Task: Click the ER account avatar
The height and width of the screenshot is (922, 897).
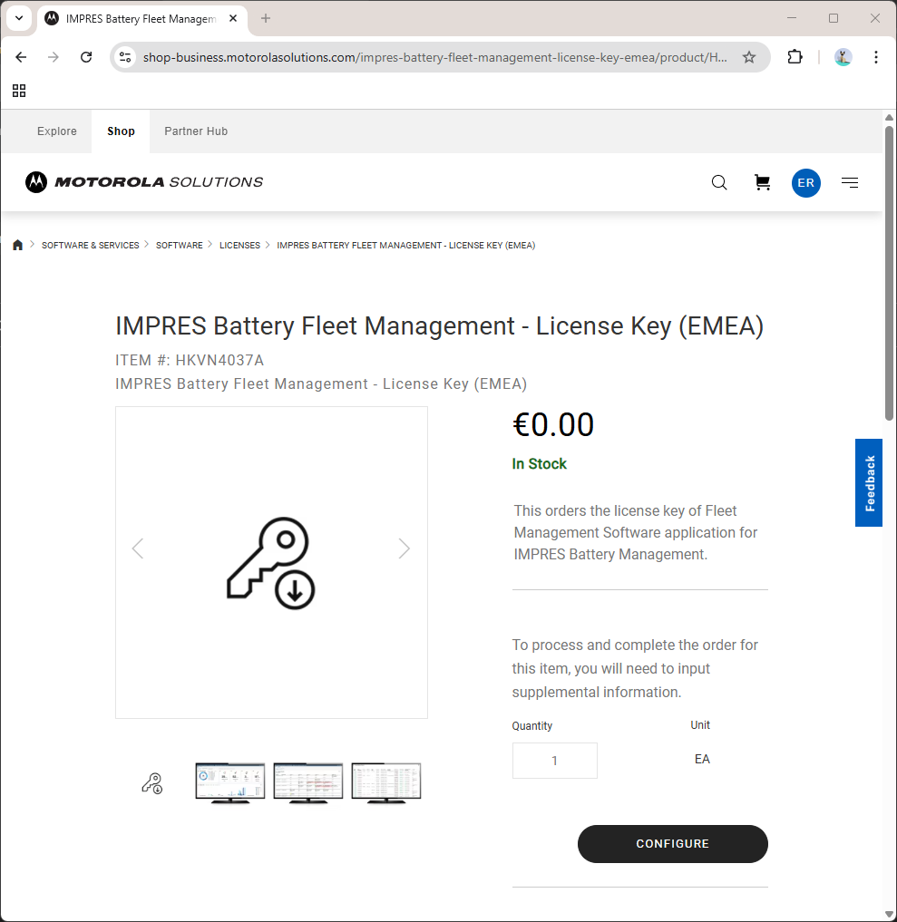Action: pos(805,183)
